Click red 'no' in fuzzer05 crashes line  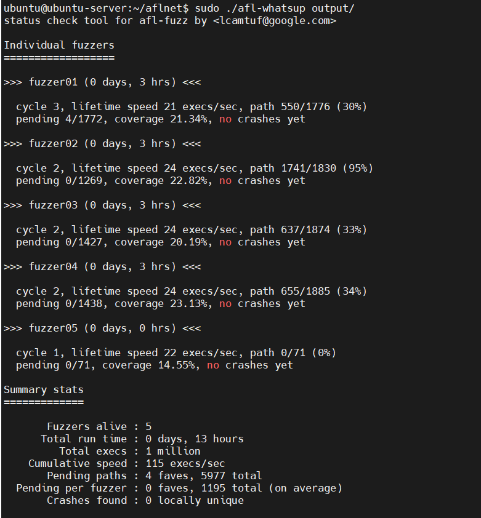click(213, 365)
